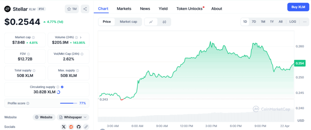
Task: Toggle LOG scale on chart
Action: (x=293, y=22)
